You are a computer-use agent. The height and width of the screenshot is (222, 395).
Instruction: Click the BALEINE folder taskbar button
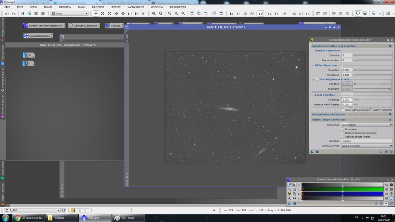(61, 218)
